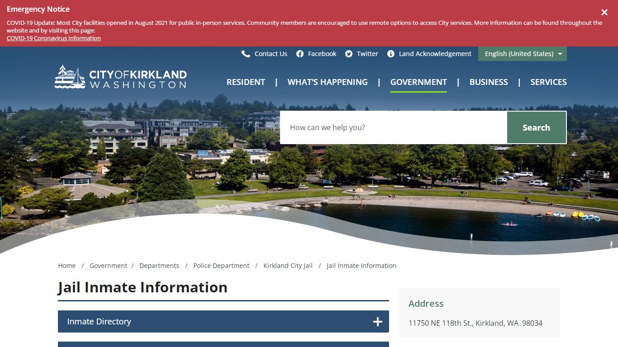This screenshot has height=347, width=618.
Task: Click the City of Kirkland logo
Action: (120, 77)
